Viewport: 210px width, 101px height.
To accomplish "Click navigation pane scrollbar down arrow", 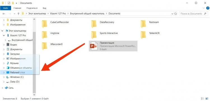I will point(34,95).
